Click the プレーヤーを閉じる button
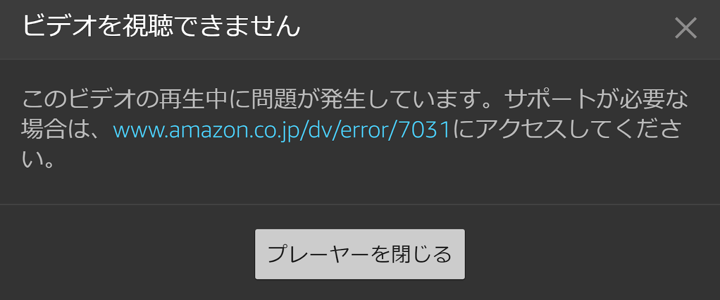The height and width of the screenshot is (300, 720). tap(360, 254)
